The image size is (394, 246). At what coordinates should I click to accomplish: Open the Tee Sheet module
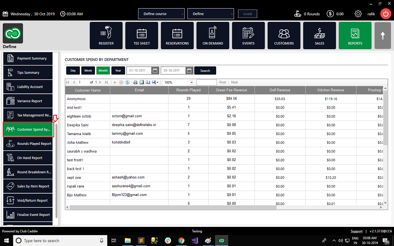pyautogui.click(x=142, y=36)
